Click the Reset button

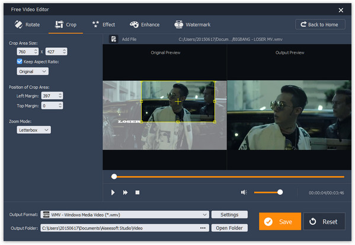(x=324, y=221)
